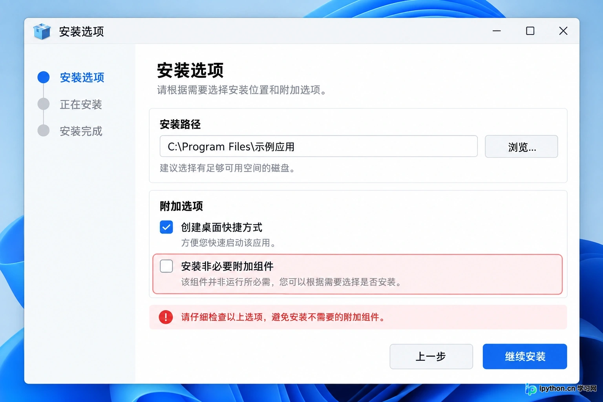
Task: Click the 附加选项 section heading
Action: point(181,206)
